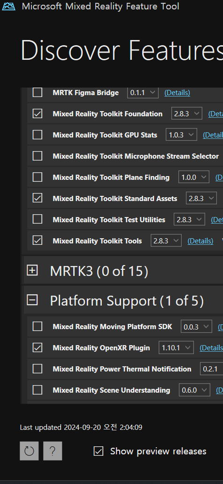Open Power Thermal Notification version dropdown 0.2.1
This screenshot has height=484, width=223.
coord(212,369)
